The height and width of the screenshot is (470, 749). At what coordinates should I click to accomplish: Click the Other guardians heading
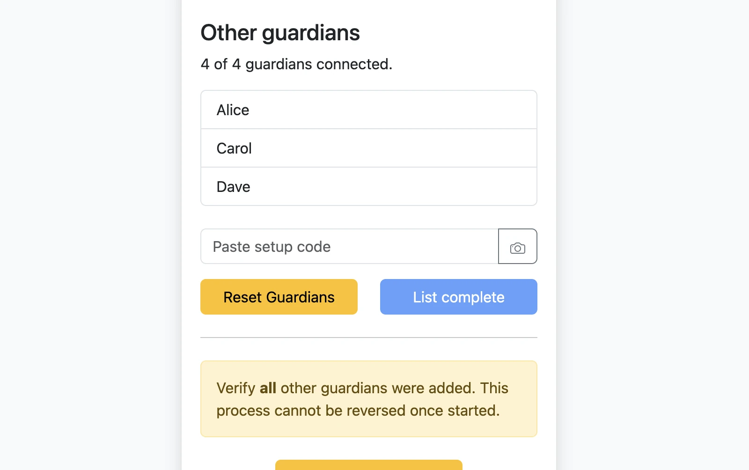279,32
